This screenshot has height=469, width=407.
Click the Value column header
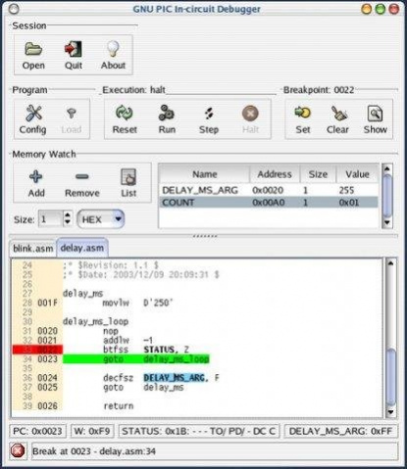pos(357,174)
